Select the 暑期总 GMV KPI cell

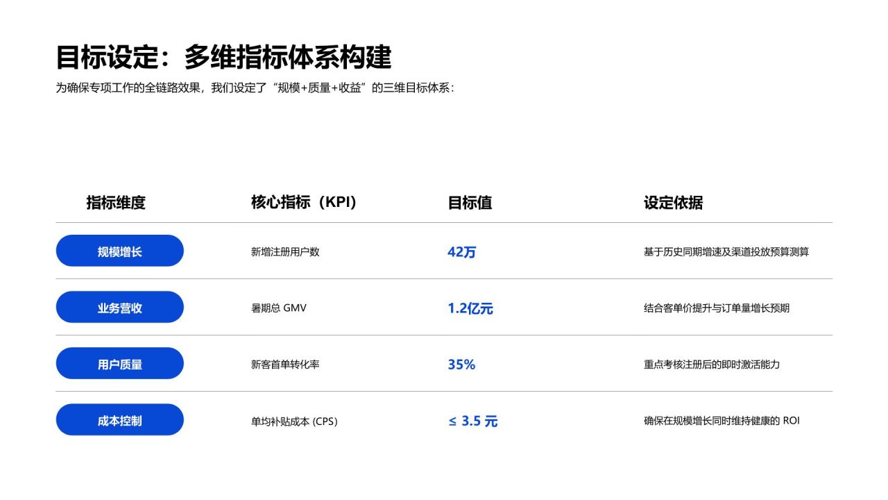click(x=278, y=308)
